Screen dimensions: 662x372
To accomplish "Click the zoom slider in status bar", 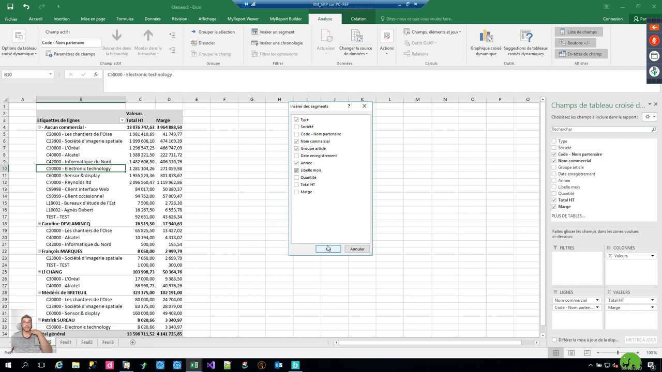I will [618, 353].
